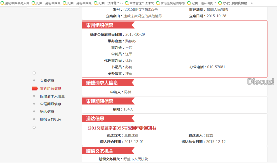Click the acting judge name 徐超
This screenshot has width=277, height=163.
tap(129, 60)
